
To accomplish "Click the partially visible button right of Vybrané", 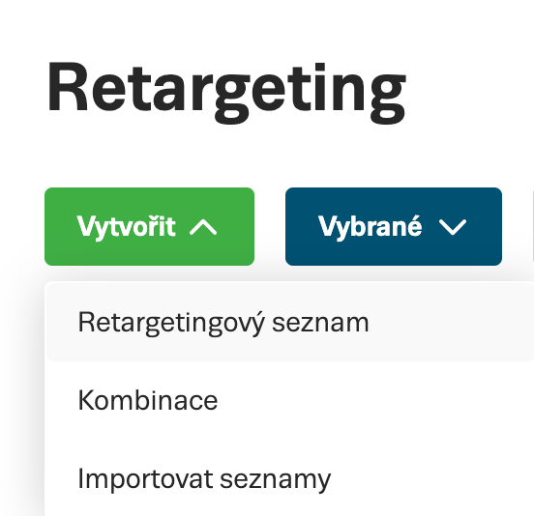I will (533, 226).
